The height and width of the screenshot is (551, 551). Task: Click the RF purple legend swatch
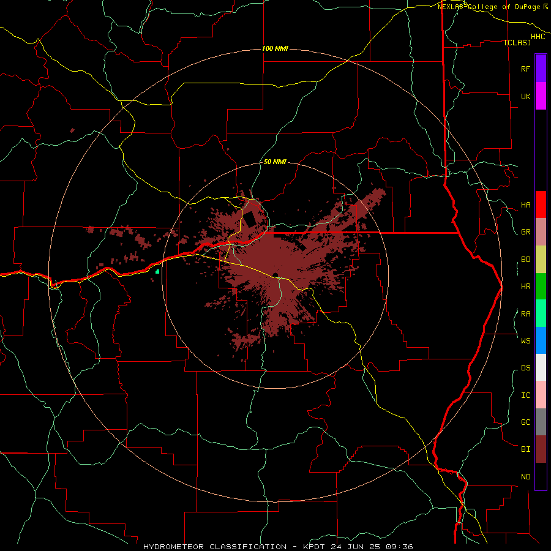(541, 69)
